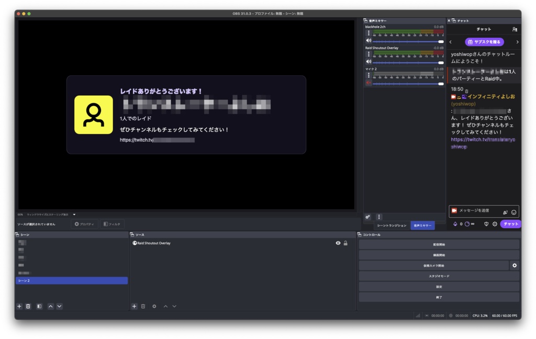The image size is (536, 339).
Task: Send message with purple チャット button
Action: pos(510,224)
